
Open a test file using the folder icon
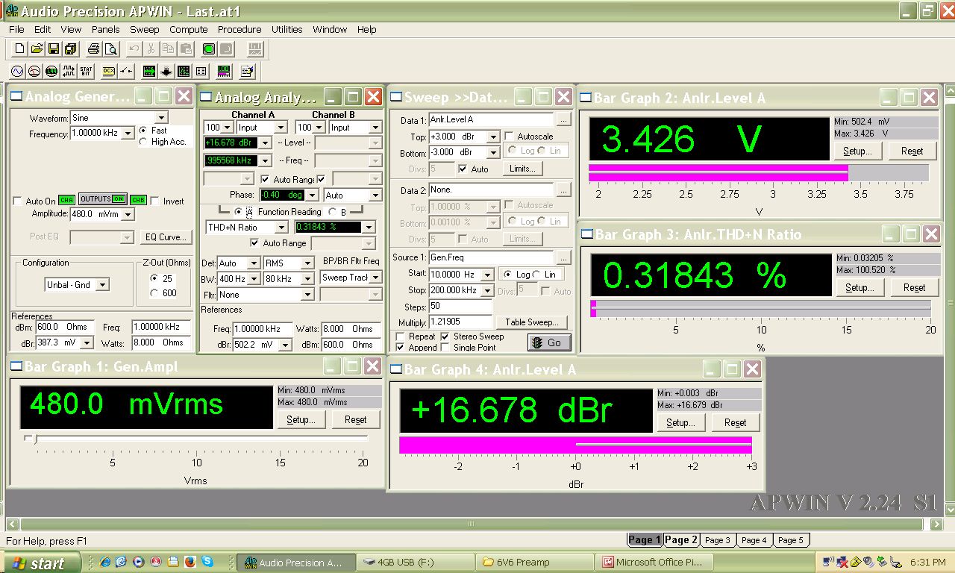click(37, 49)
